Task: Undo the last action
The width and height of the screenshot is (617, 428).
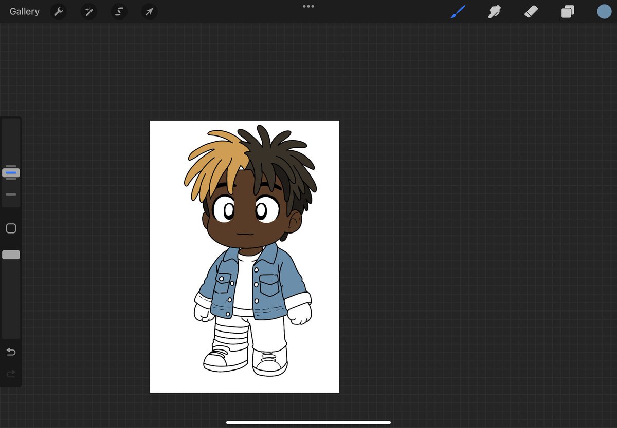Action: 11,352
